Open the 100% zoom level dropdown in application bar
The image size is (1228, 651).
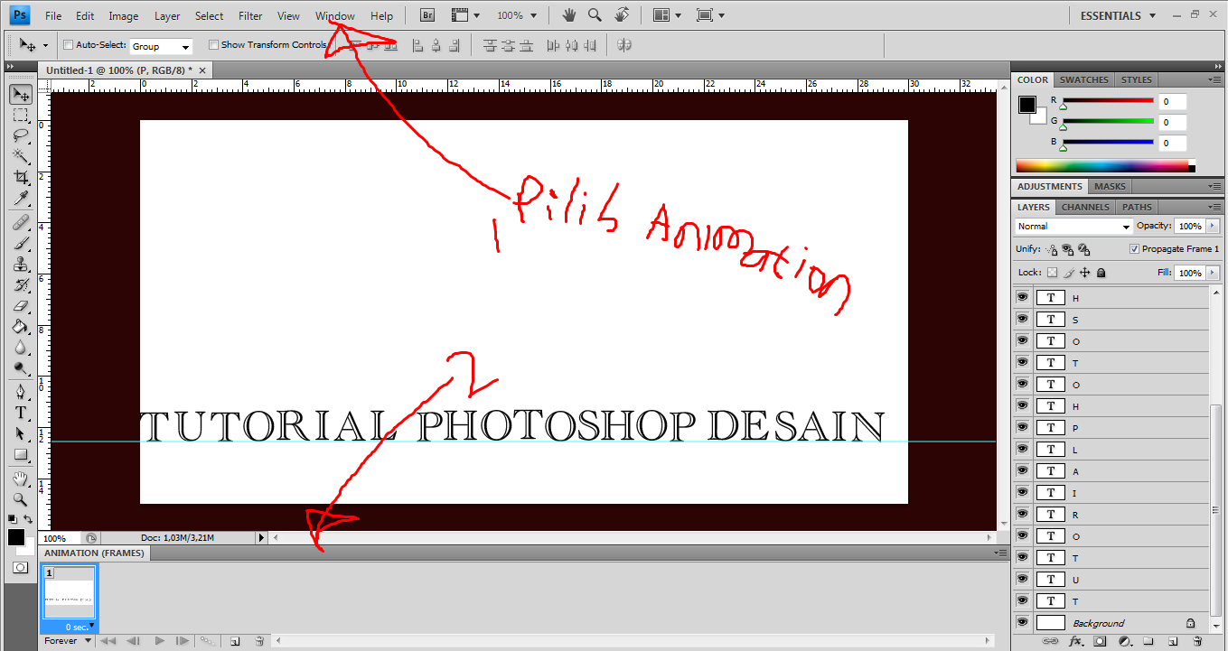click(x=517, y=15)
